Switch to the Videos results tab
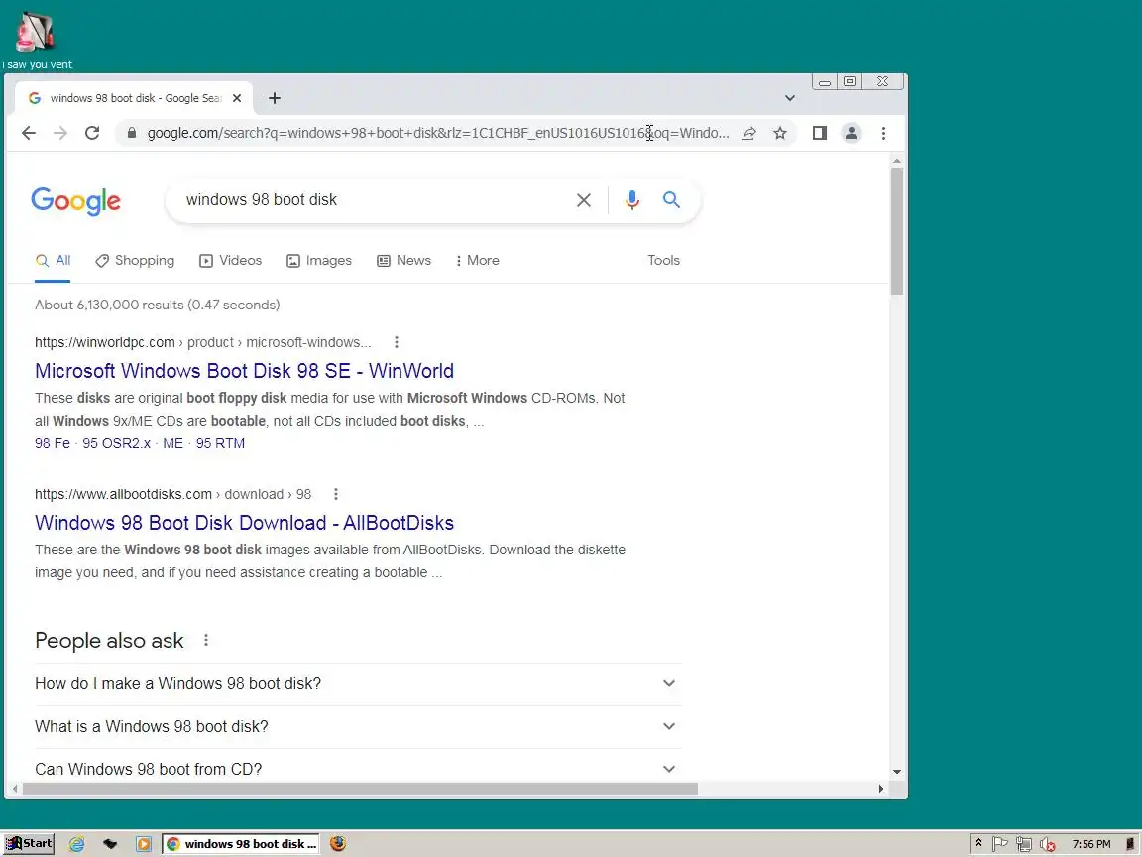Image resolution: width=1142 pixels, height=857 pixels. point(230,261)
